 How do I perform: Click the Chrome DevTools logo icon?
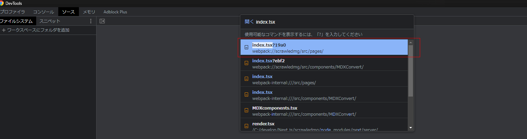[x=1, y=3]
